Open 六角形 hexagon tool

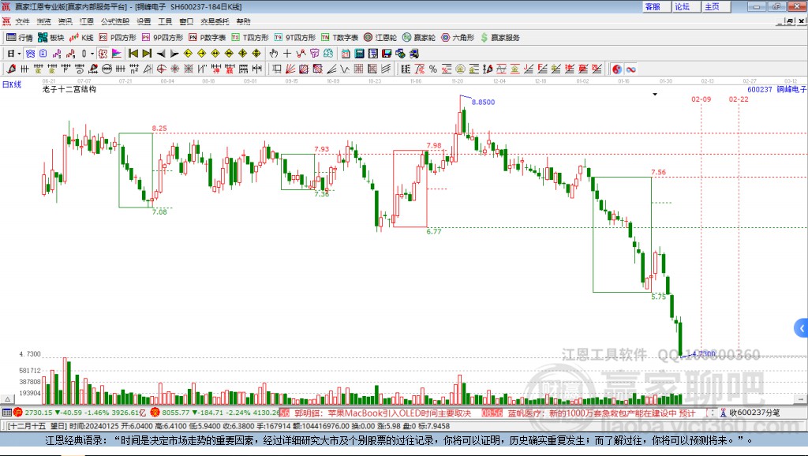[x=458, y=38]
